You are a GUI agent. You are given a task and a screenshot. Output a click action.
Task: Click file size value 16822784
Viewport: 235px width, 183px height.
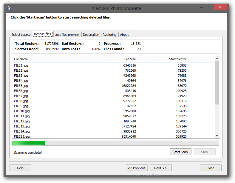pos(129,86)
